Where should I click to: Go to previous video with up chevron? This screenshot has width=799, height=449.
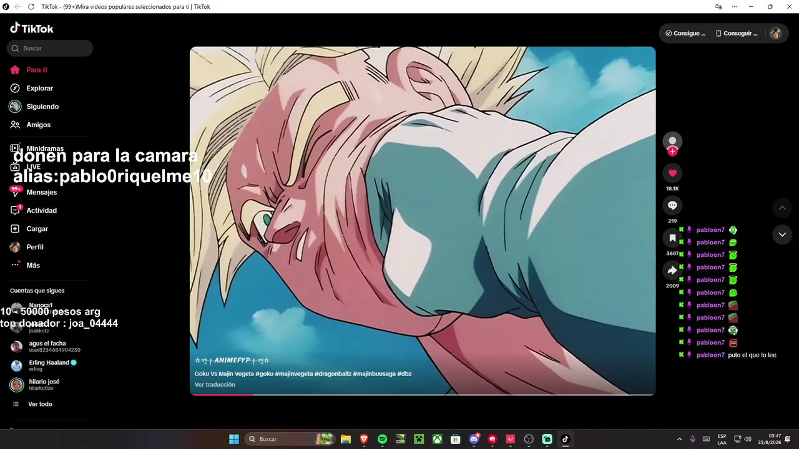click(x=782, y=208)
